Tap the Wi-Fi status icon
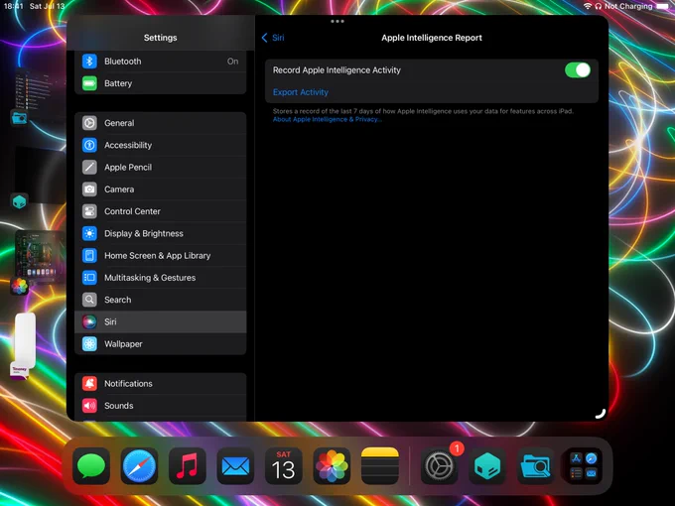This screenshot has height=506, width=675. pyautogui.click(x=588, y=6)
